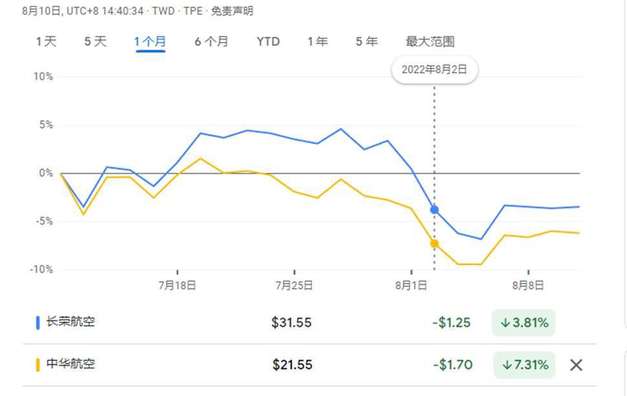The width and height of the screenshot is (627, 396).
Task: Select the 1个月 range tab
Action: pos(150,41)
